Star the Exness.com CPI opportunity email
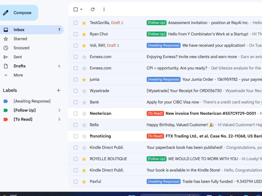Screen dimensions: 262x196 pos(84,68)
